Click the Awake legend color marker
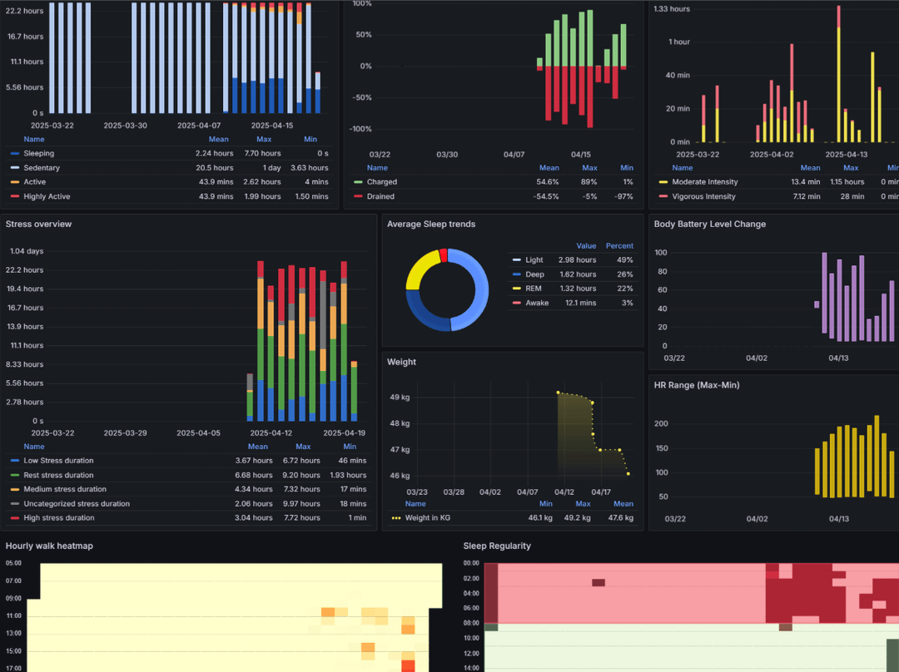Image resolution: width=899 pixels, height=672 pixels. [x=516, y=303]
